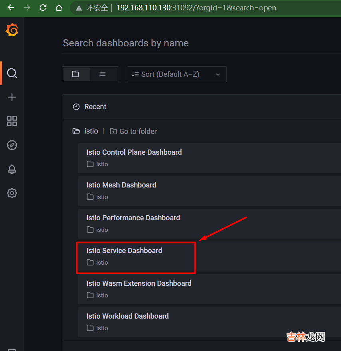
Task: Go to browser home page icon
Action: 59,8
